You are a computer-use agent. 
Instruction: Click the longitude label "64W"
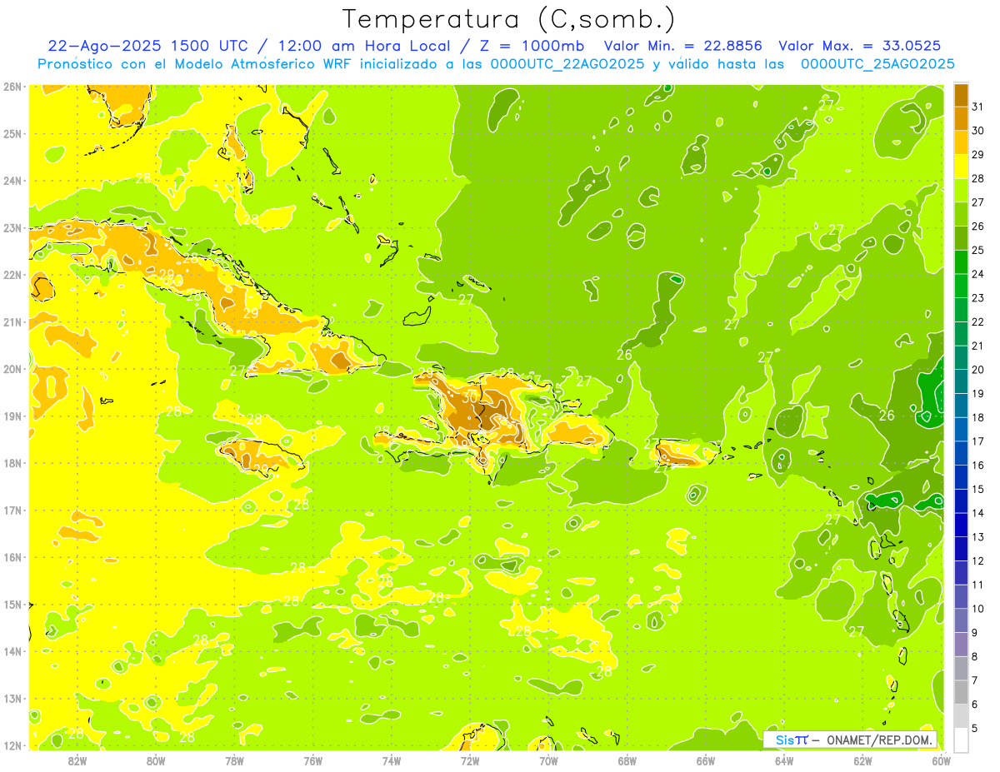click(x=784, y=760)
